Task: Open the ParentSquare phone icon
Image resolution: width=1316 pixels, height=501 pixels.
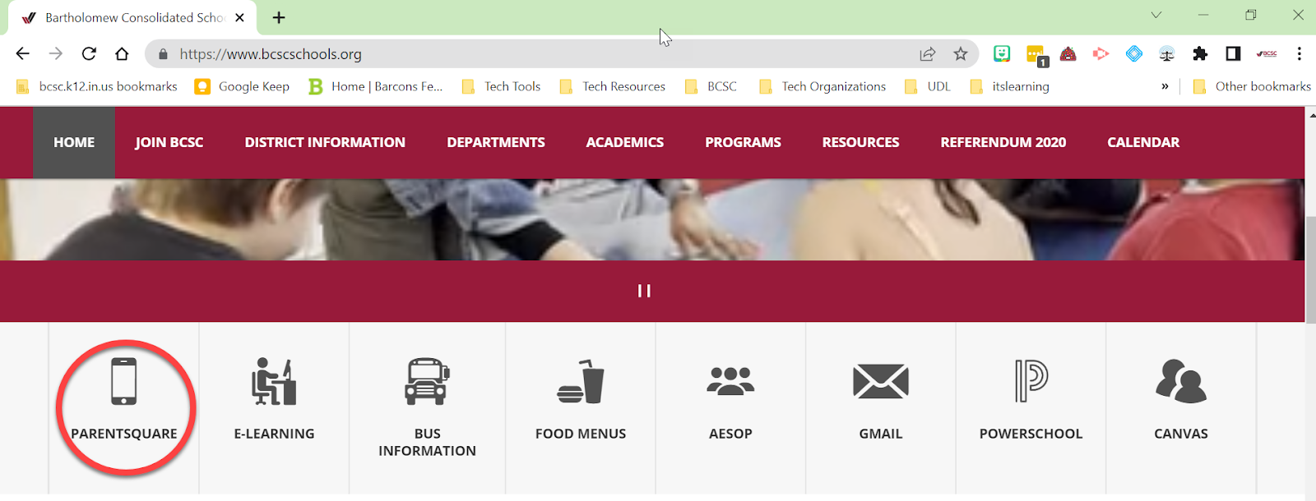Action: pyautogui.click(x=124, y=381)
